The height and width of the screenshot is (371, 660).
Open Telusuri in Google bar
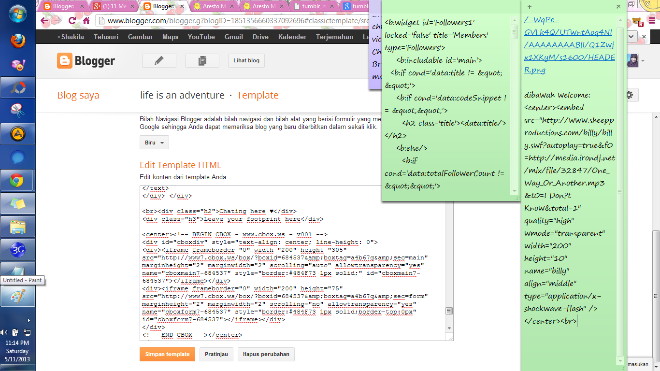pos(106,37)
